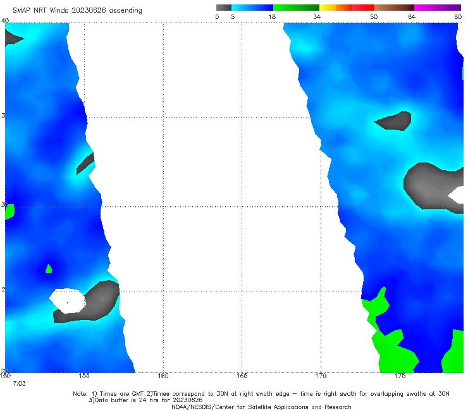The height and width of the screenshot is (411, 468).
Task: Click the longitude axis label "165"
Action: [x=242, y=376]
